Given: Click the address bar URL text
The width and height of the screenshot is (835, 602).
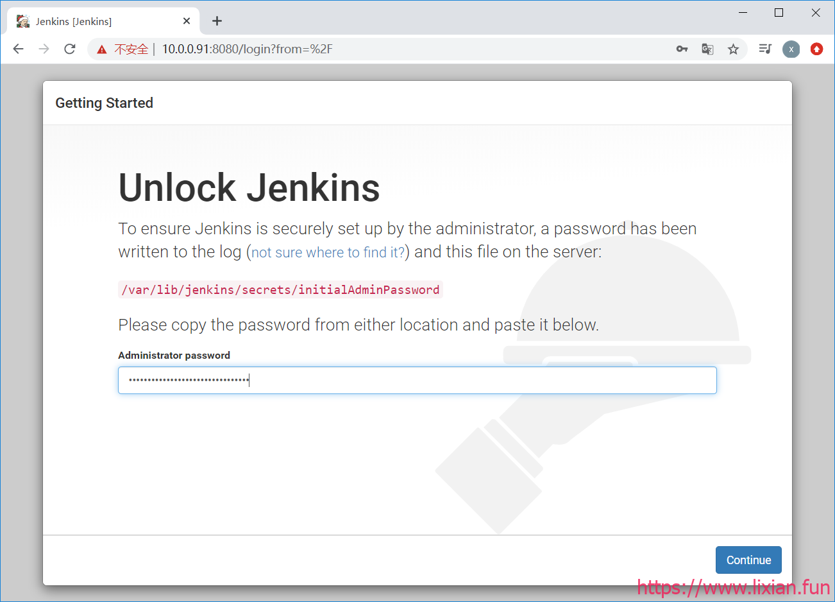Looking at the screenshot, I should pos(247,49).
